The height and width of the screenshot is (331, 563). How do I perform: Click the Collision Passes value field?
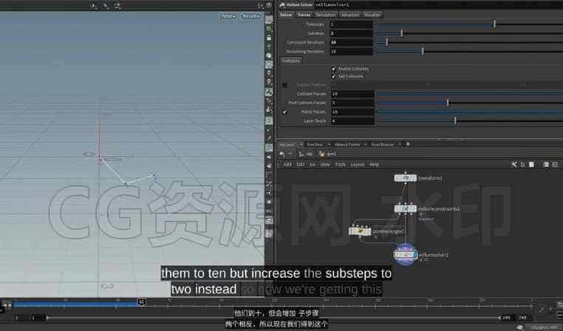352,93
